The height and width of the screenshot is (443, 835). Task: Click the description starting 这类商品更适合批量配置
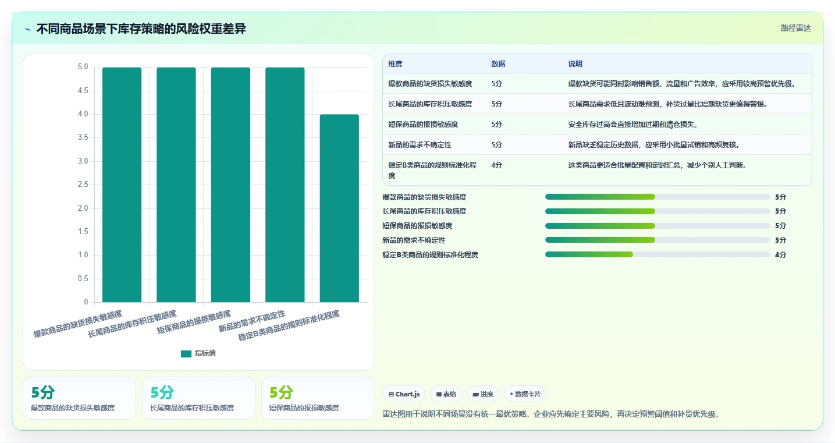[658, 165]
